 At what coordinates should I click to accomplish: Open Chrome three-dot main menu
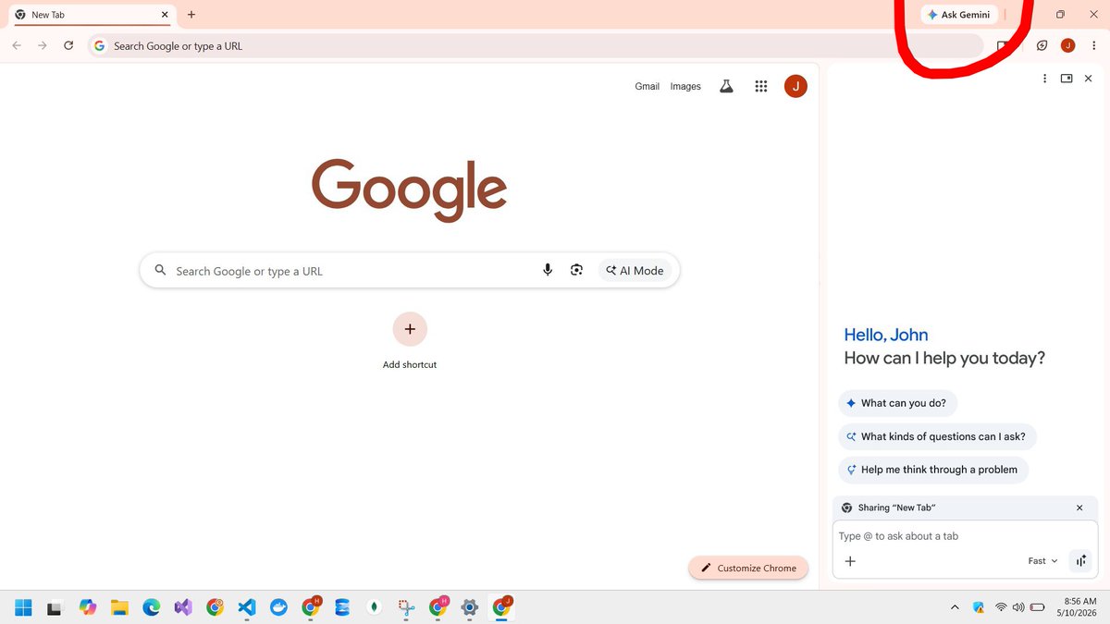[1094, 45]
